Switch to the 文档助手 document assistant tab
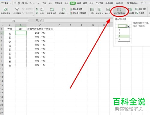 119,3
